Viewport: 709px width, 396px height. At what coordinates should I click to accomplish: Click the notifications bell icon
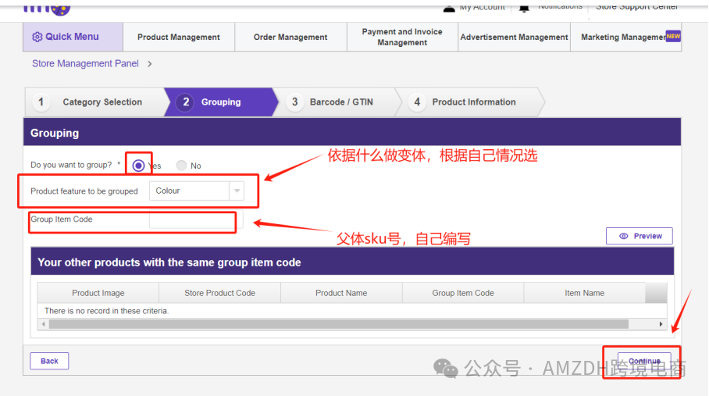[x=524, y=8]
